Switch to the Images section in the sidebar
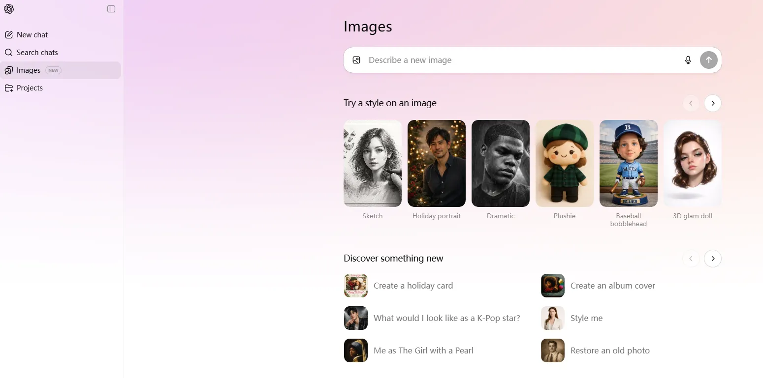Viewport: 763px width, 378px height. [29, 70]
